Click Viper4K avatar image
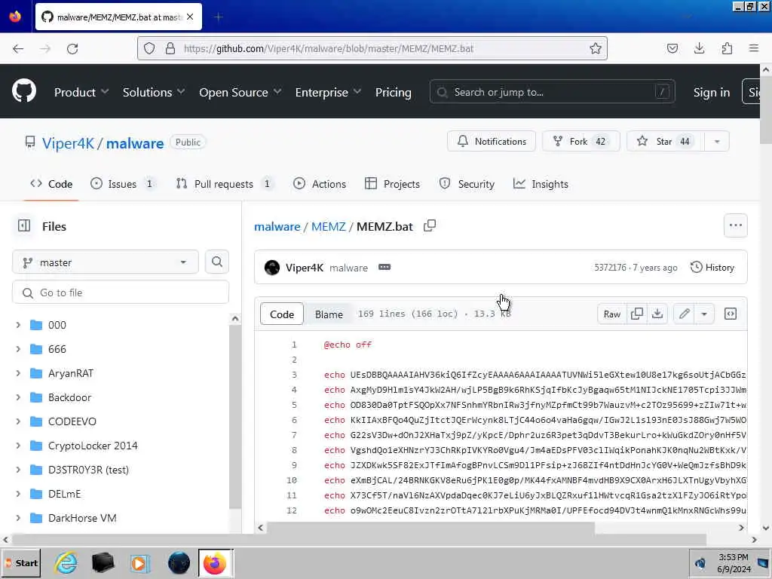Viewport: 772px width, 579px height. [272, 268]
